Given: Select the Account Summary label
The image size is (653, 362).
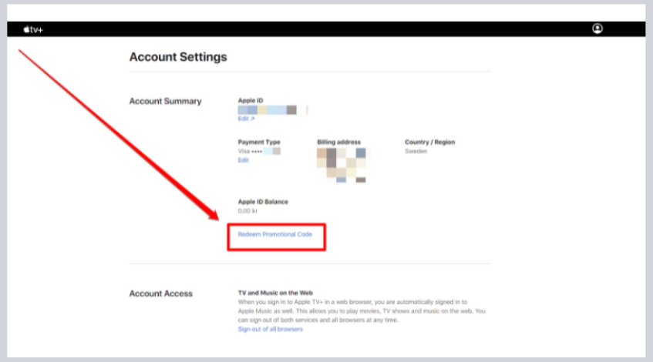Looking at the screenshot, I should 165,101.
